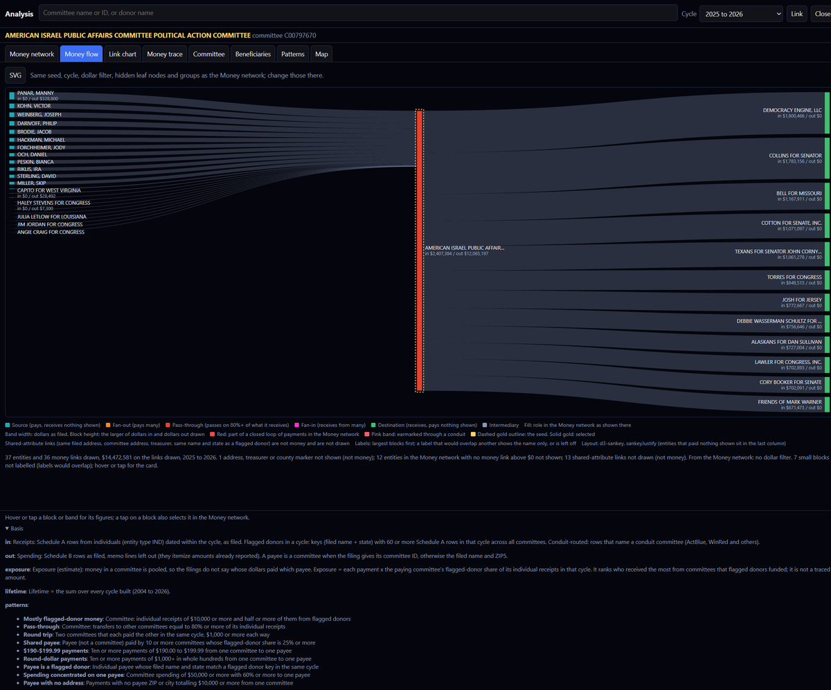Open the Map tab
831x690 pixels.
pyautogui.click(x=321, y=54)
